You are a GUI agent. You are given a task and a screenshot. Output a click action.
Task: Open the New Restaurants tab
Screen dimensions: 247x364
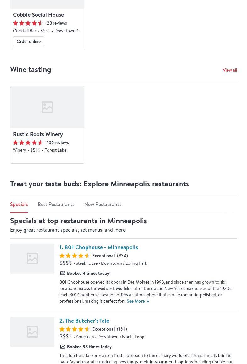pos(103,204)
